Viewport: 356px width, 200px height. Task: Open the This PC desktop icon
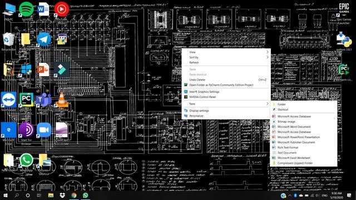pos(9,10)
